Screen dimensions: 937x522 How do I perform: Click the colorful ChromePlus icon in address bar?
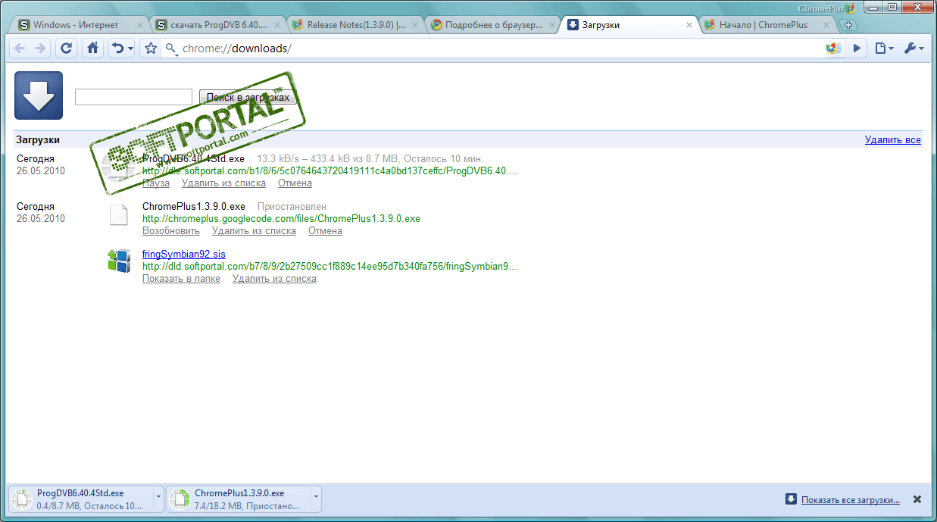click(833, 48)
